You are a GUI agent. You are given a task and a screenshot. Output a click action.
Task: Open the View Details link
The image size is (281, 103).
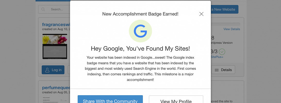tap(232, 29)
